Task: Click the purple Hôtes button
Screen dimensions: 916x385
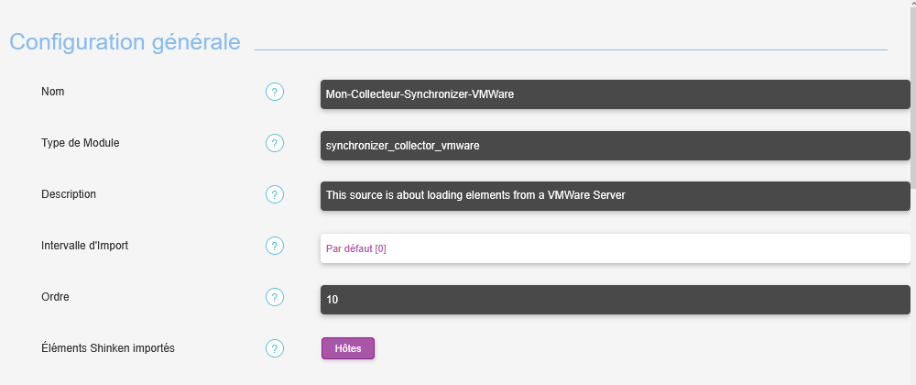Action: pyautogui.click(x=348, y=348)
